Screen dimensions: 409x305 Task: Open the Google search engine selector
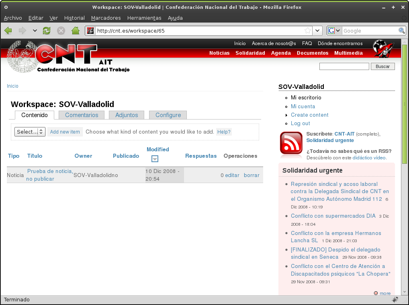click(334, 31)
